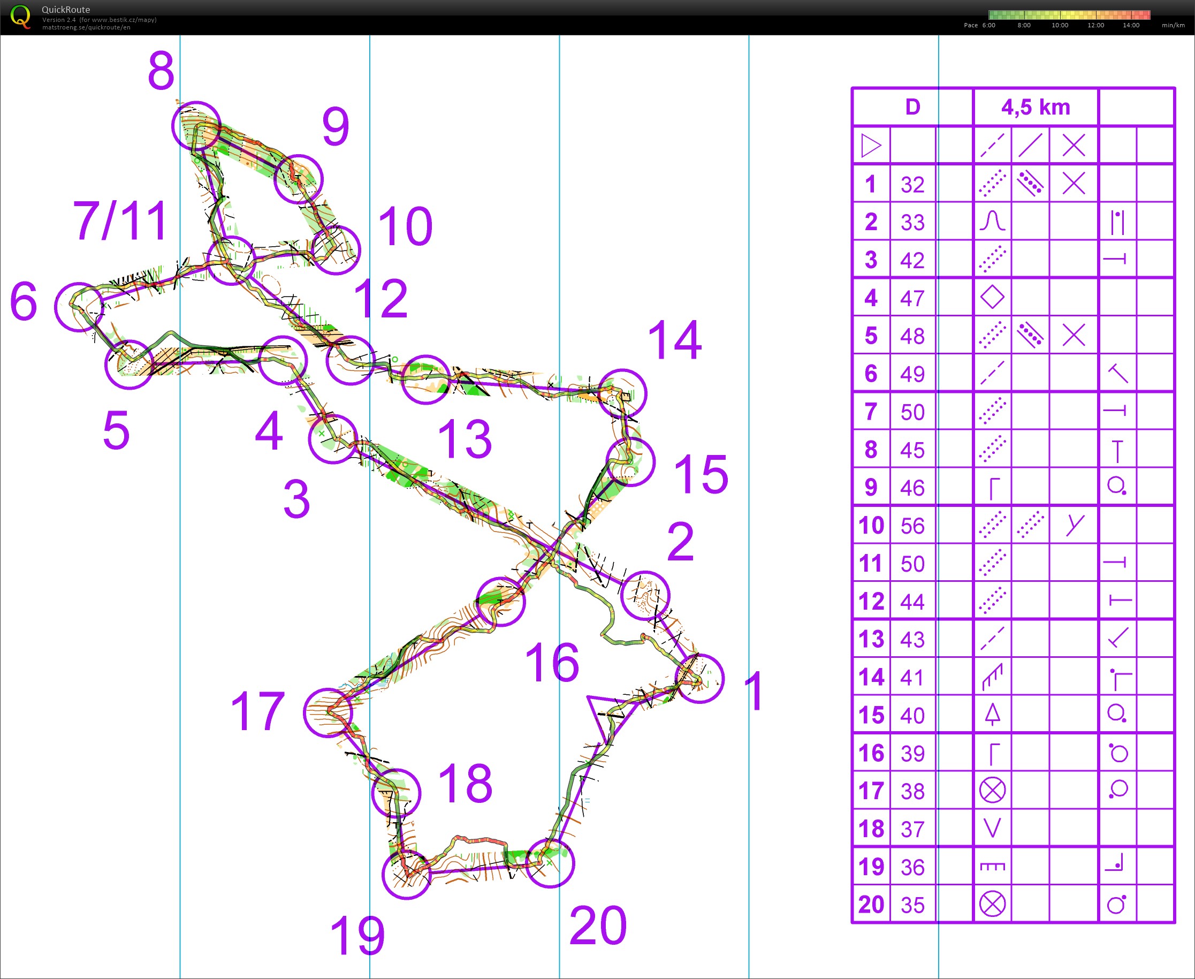Click the matstroeng.se/quickroute/en link text
This screenshot has width=1195, height=979.
pos(86,27)
